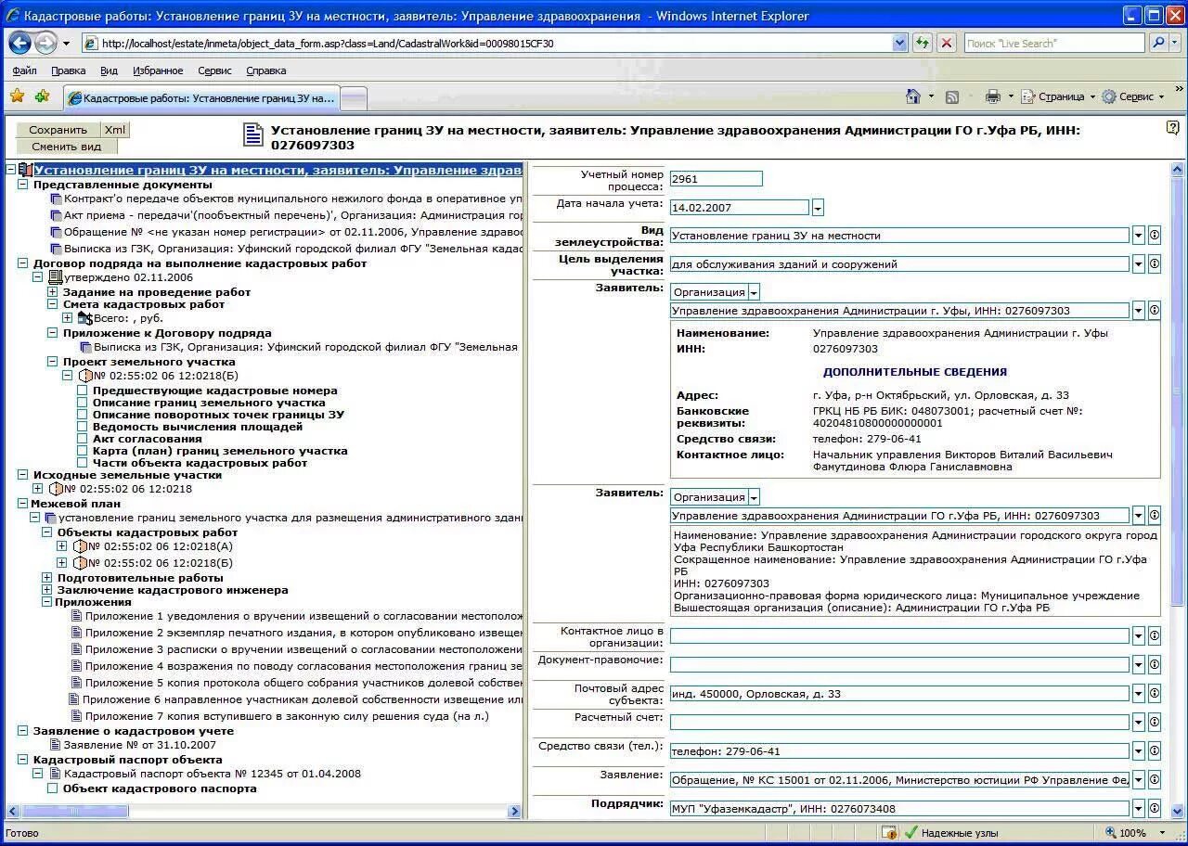The image size is (1188, 846).
Task: Check the 'Части объекта кадастровых работ' box
Action: (x=83, y=463)
